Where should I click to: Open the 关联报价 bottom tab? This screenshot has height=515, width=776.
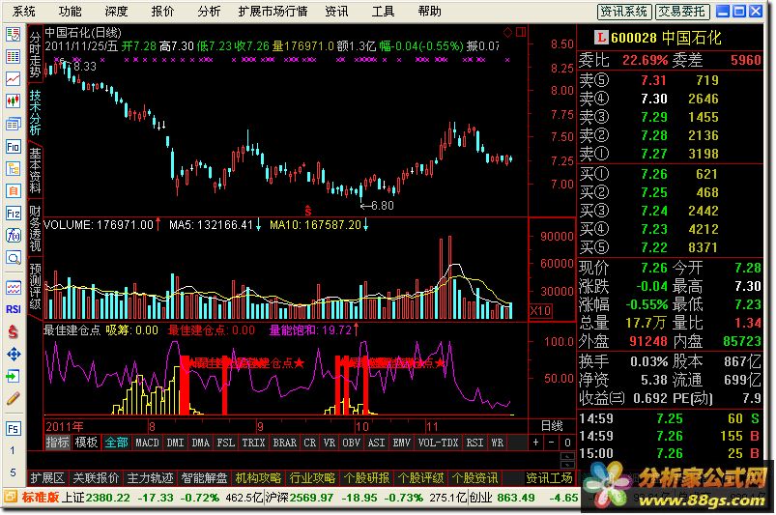click(x=96, y=478)
